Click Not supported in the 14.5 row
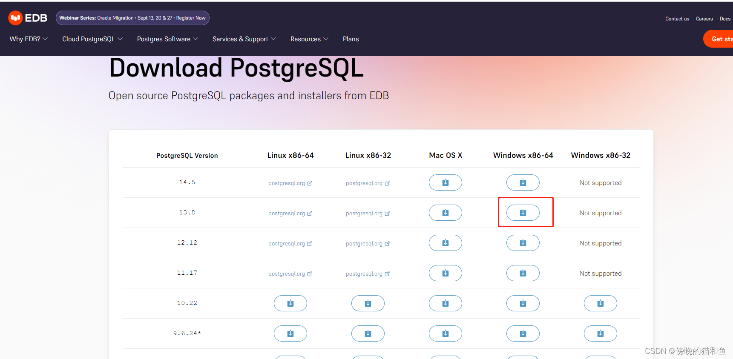 (x=601, y=183)
